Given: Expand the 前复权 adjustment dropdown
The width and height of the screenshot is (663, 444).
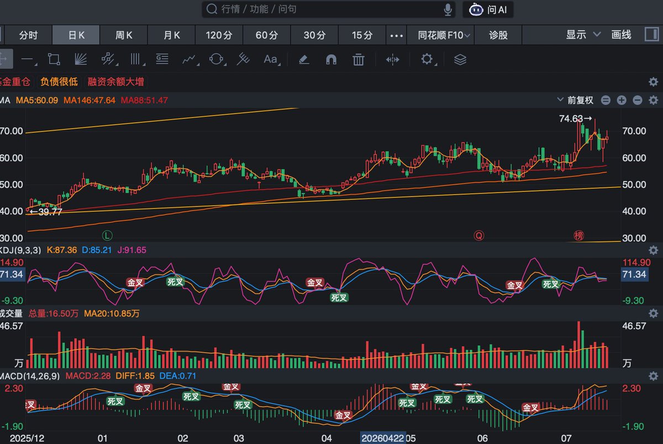Looking at the screenshot, I should pos(576,100).
